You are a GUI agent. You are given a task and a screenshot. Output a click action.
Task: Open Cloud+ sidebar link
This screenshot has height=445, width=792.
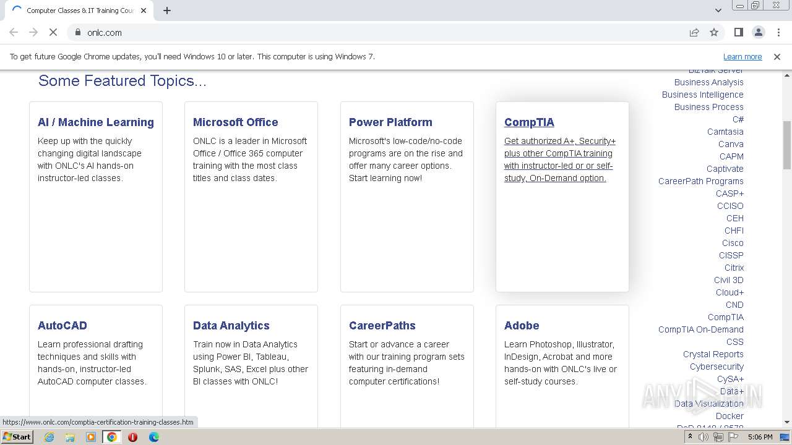[x=730, y=292]
